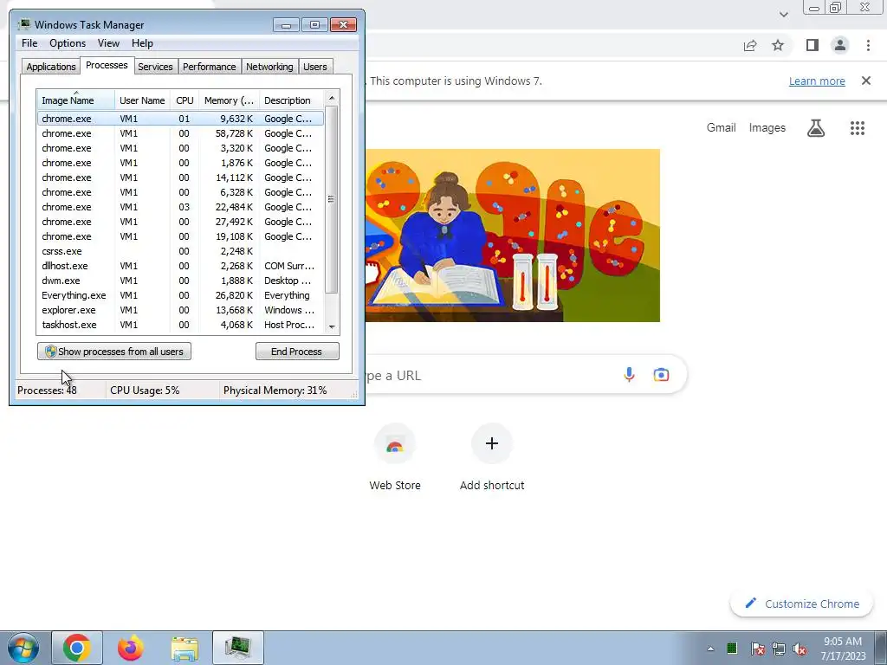Viewport: 887px width, 665px height.
Task: Open Task Manager File menu
Action: [x=29, y=43]
